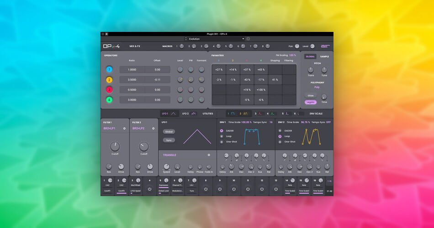The width and height of the screenshot is (434, 228).
Task: Open the MIX & FX page
Action: point(135,46)
